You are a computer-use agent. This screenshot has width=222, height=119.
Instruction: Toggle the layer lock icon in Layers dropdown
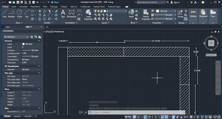[x=102, y=11]
